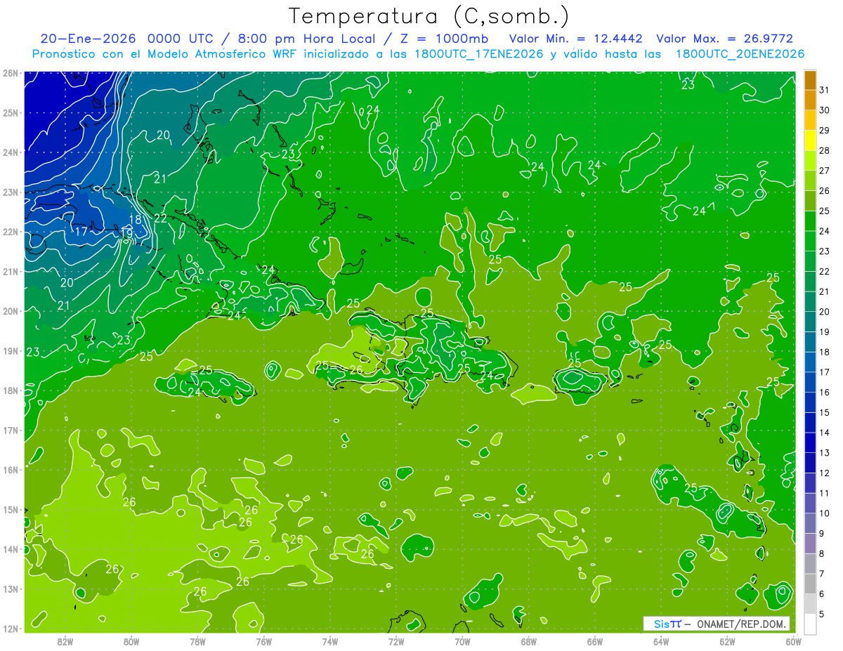Image resolution: width=843 pixels, height=651 pixels.
Task: Click the '66W' longitude label
Action: pyautogui.click(x=594, y=641)
